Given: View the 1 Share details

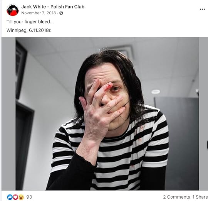Looking at the screenshot, I should pyautogui.click(x=200, y=197).
